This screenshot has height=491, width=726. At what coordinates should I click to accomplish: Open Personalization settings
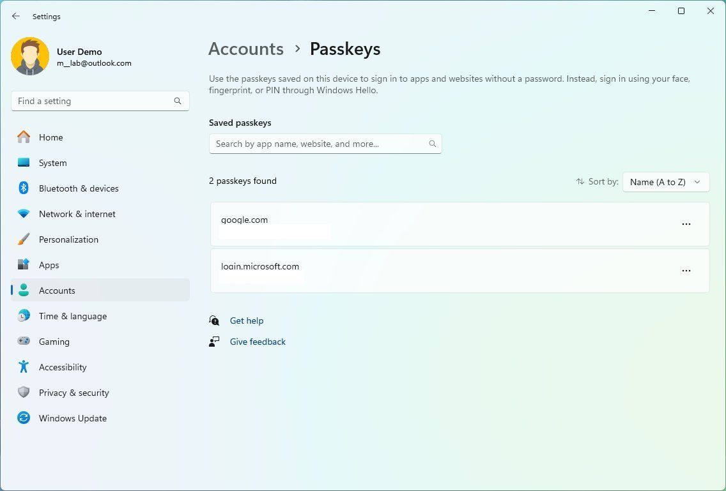point(68,239)
